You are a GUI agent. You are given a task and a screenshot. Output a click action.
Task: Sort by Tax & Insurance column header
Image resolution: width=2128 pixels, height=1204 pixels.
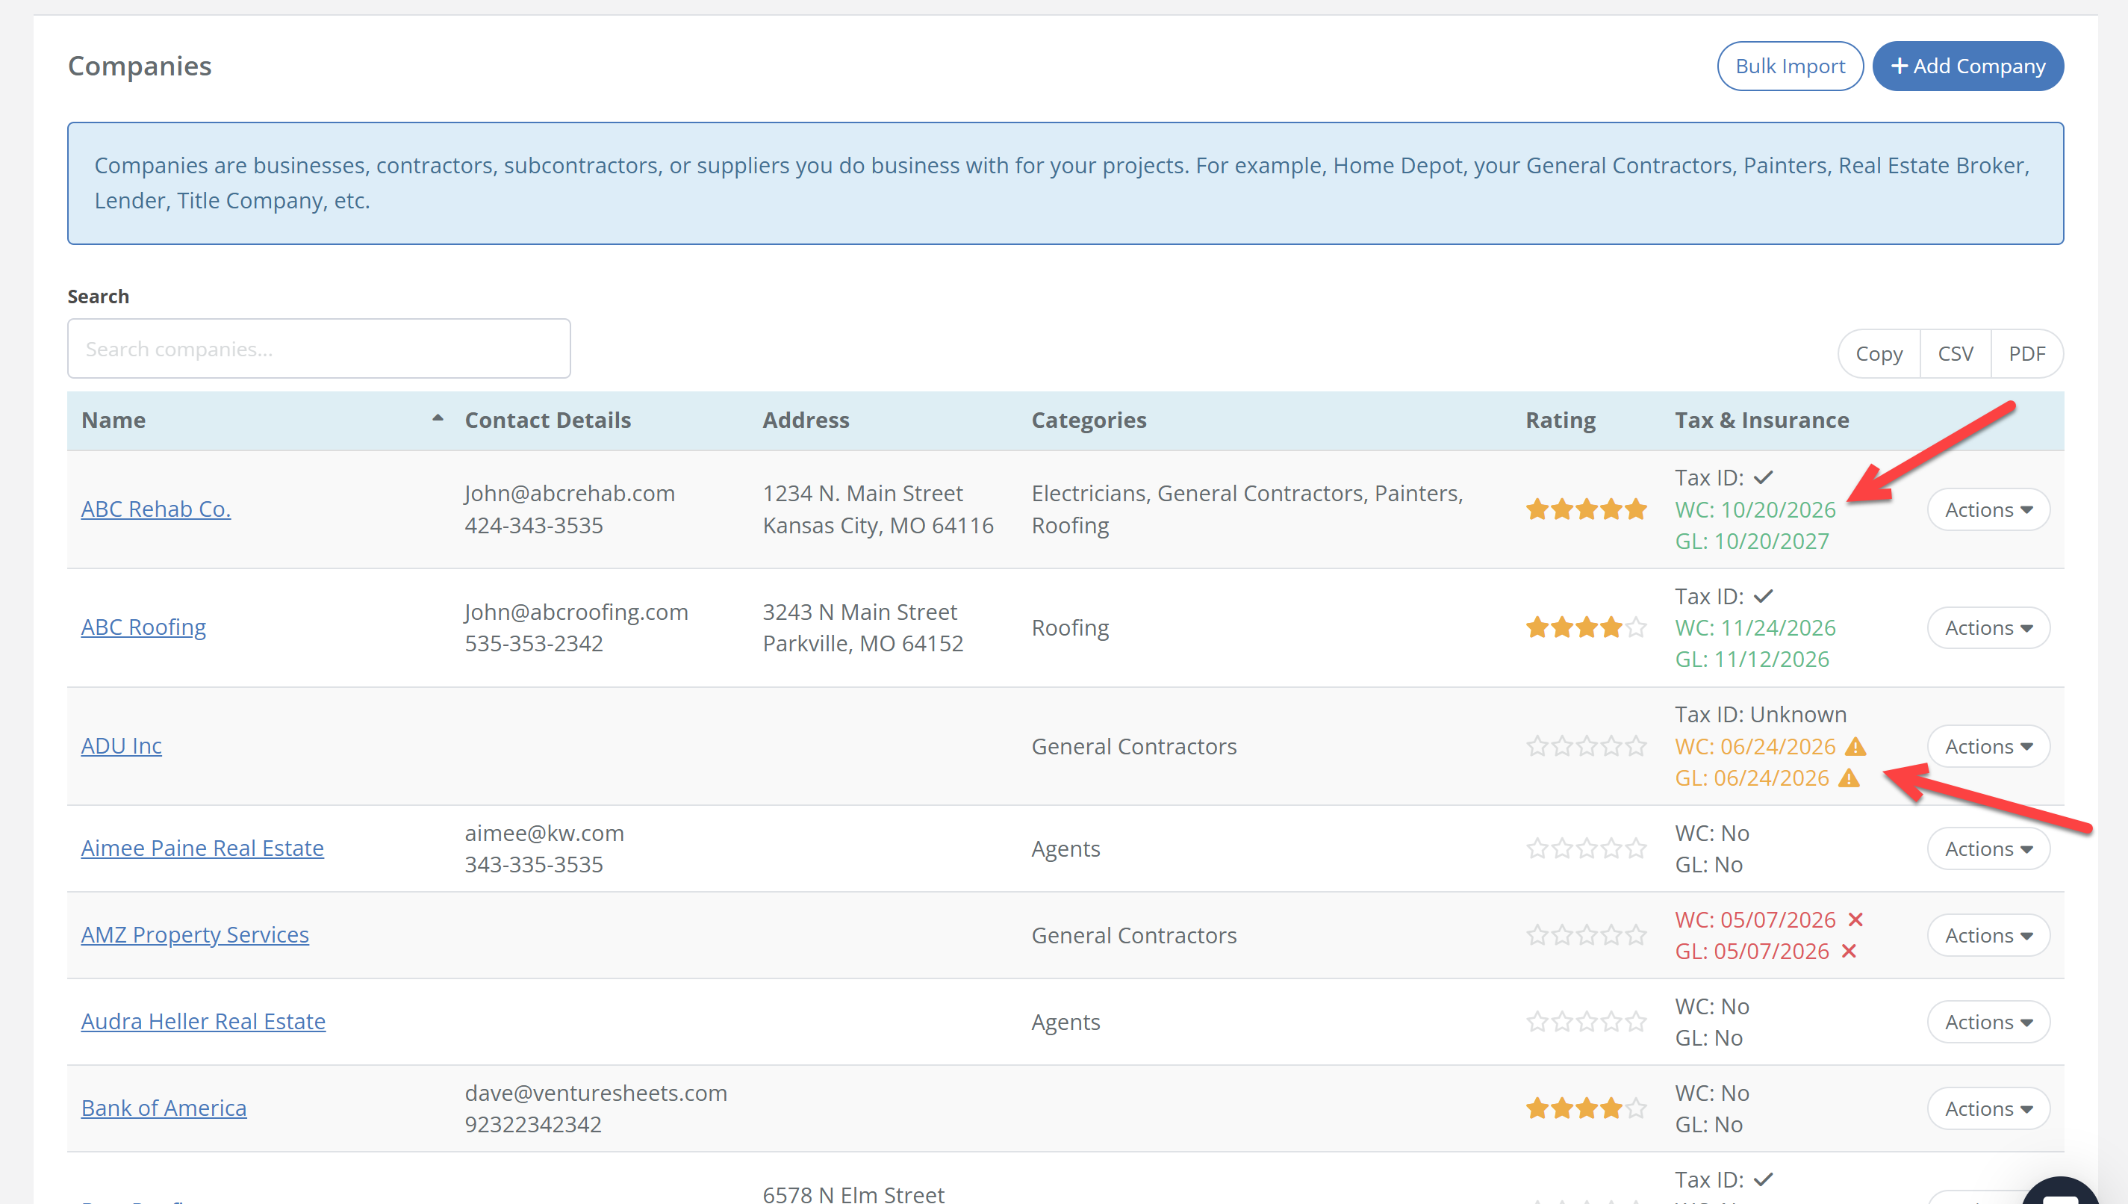[x=1762, y=420]
